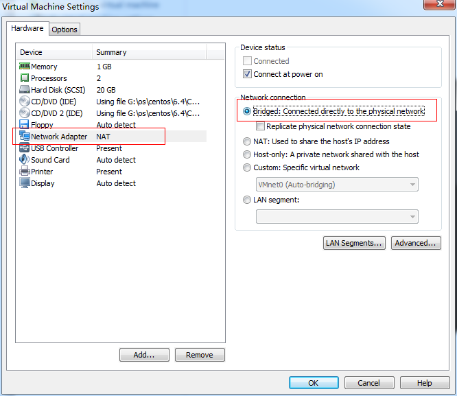Screen dimensions: 457x396
Task: Click the Display monitor icon
Action: point(25,183)
